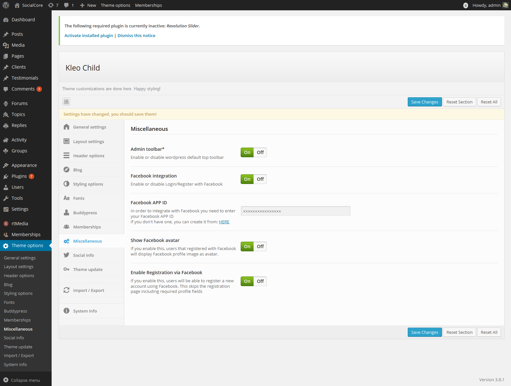Turn Off the Admin toolbar option
This screenshot has height=386, width=511.
(x=260, y=152)
